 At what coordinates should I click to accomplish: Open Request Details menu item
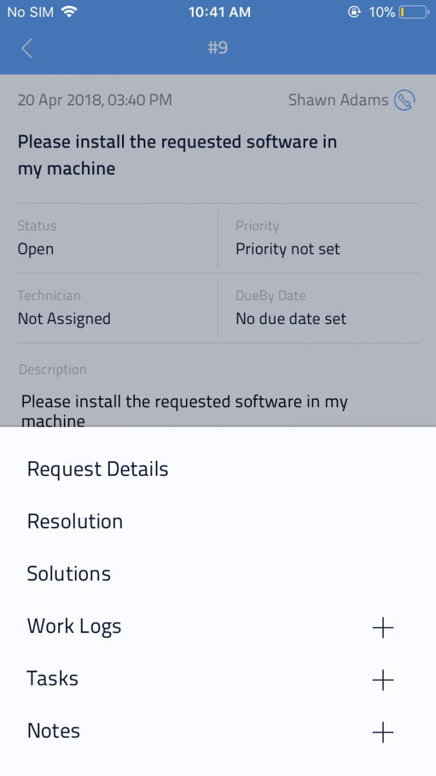[x=98, y=469]
